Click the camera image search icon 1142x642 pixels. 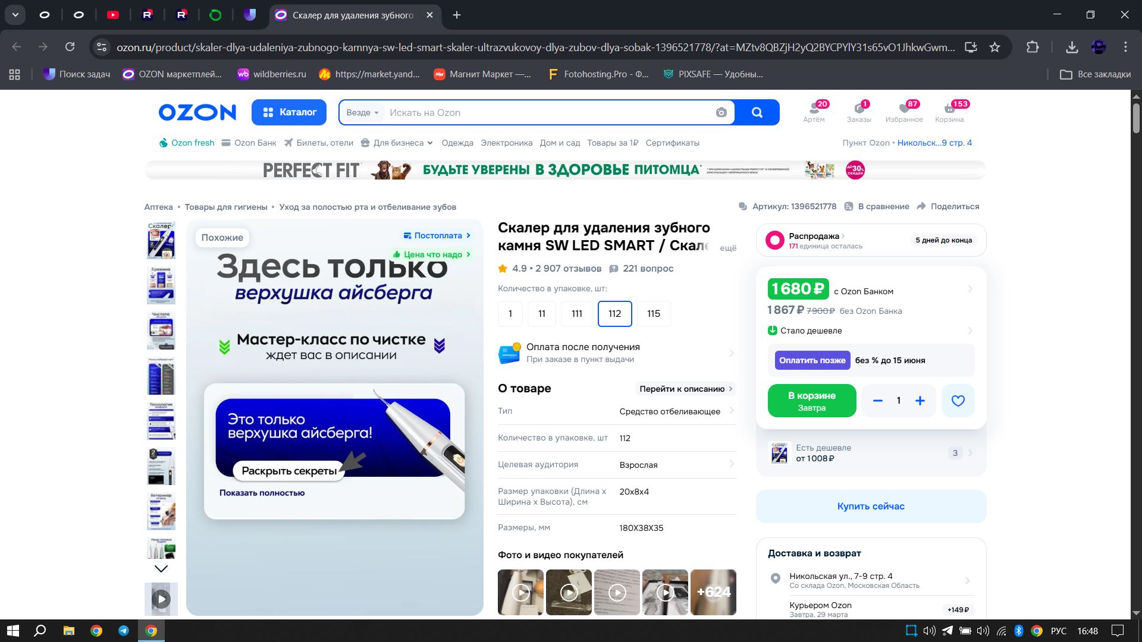point(721,112)
